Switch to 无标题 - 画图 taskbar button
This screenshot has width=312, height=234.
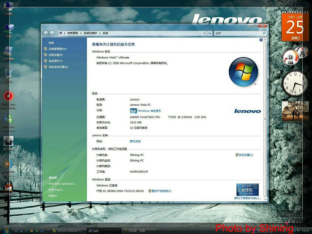coord(139,231)
